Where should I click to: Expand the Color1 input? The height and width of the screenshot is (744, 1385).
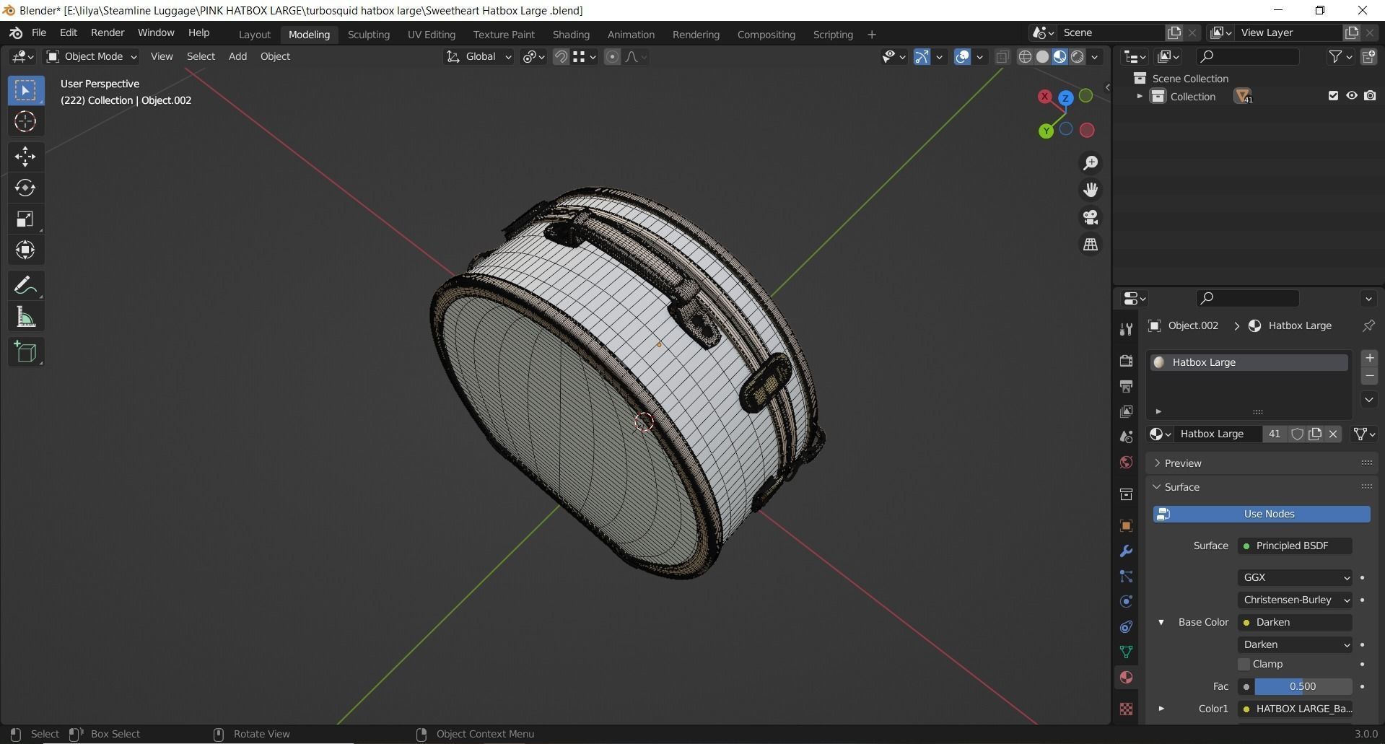tap(1161, 709)
